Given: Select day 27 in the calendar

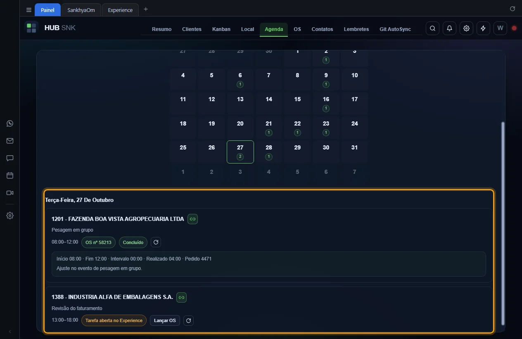Looking at the screenshot, I should point(240,152).
